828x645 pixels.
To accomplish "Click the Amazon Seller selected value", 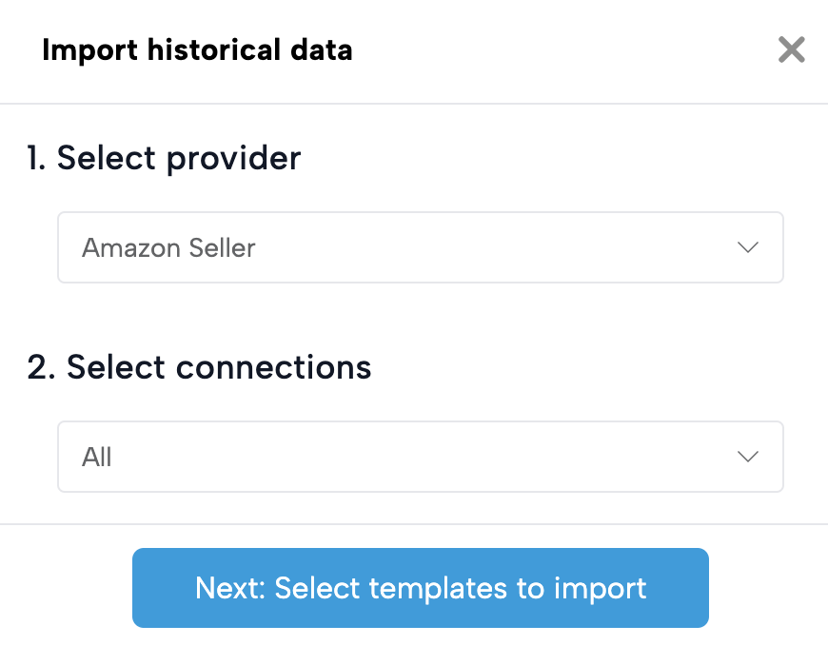I will (168, 247).
